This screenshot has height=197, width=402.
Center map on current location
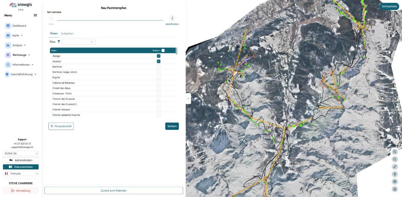395,182
